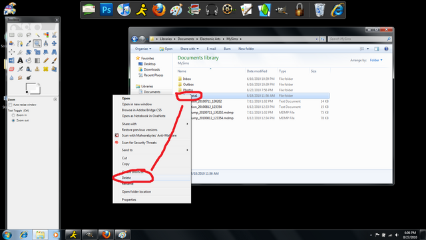Click the Burn toolbar button

pyautogui.click(x=227, y=49)
